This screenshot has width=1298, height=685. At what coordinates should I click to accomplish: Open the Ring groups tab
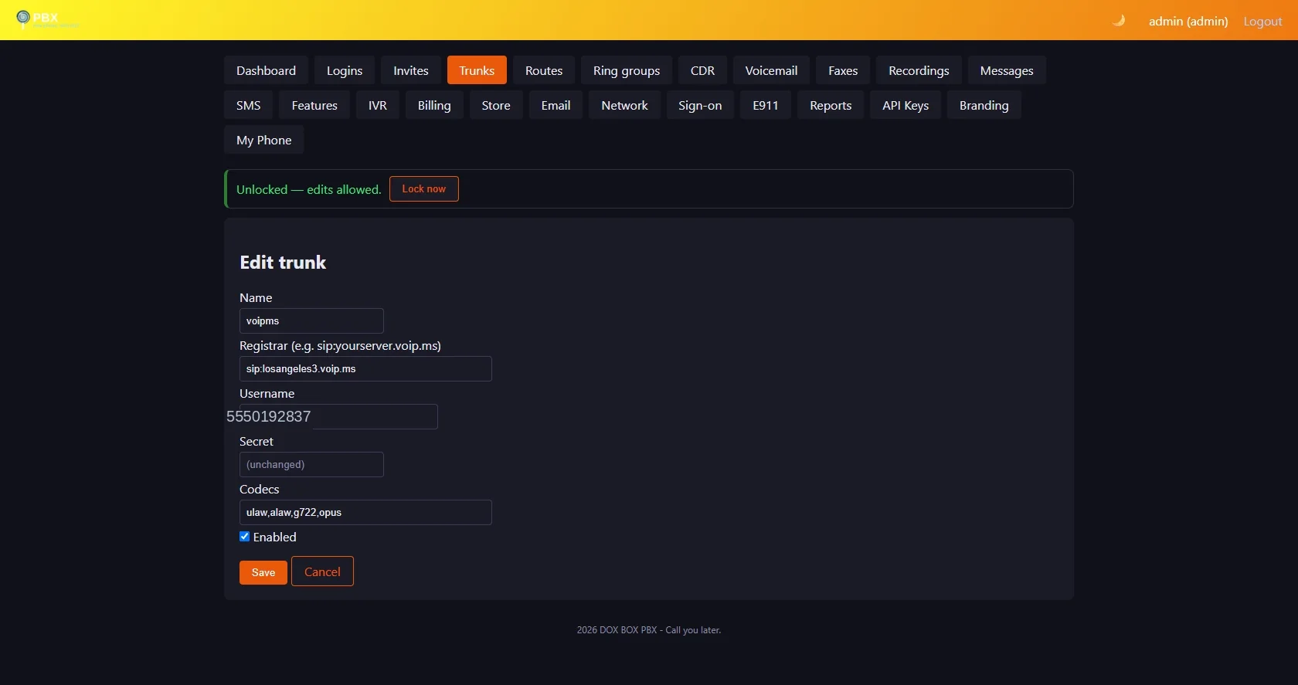[627, 70]
